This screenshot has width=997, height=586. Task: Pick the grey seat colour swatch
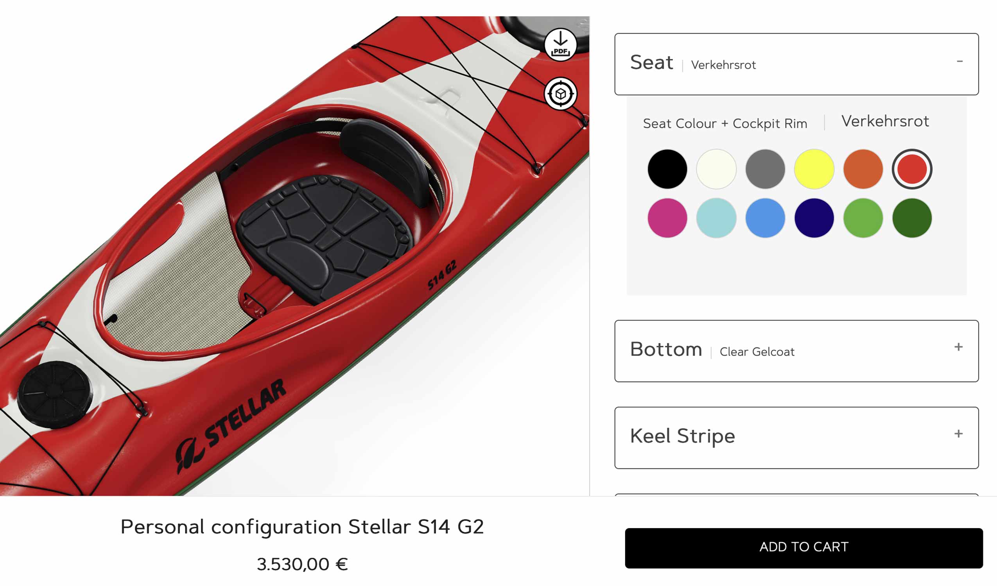pyautogui.click(x=765, y=169)
